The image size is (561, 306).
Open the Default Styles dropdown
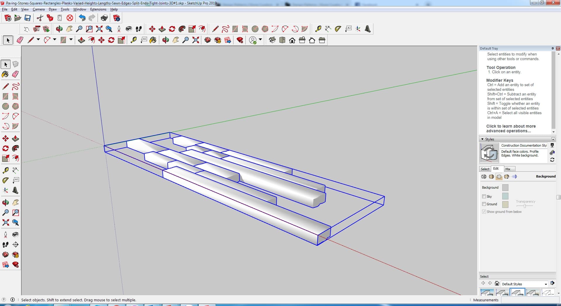point(546,284)
